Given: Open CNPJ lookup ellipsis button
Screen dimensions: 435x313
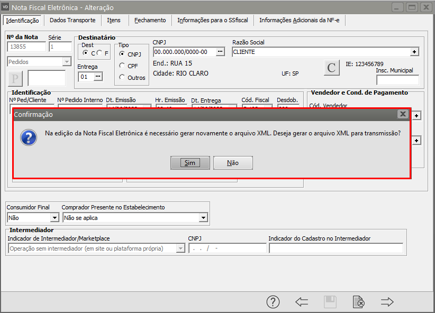Looking at the screenshot, I should 221,52.
